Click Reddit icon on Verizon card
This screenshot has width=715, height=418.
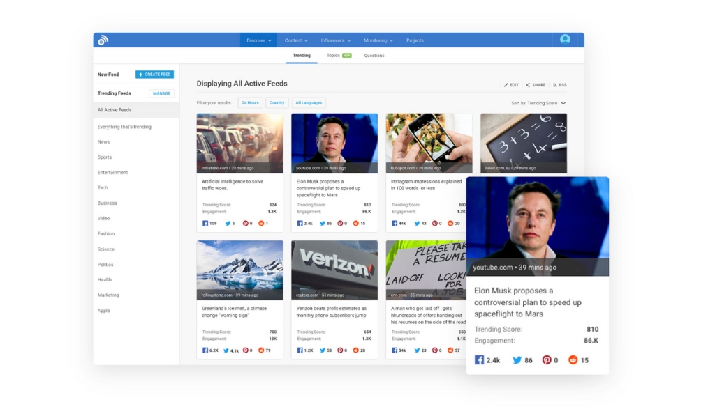[x=355, y=350]
